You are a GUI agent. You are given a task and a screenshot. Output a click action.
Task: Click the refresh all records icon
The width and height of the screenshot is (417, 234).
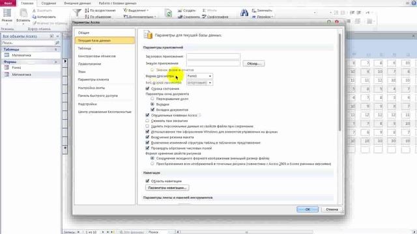click(x=169, y=13)
